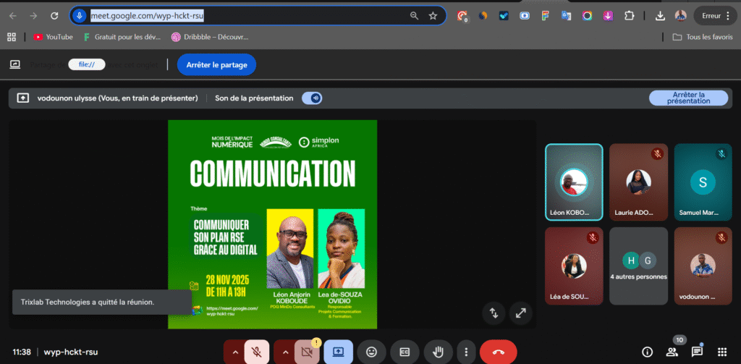Unmute the microphone button
This screenshot has width=741, height=364.
pos(257,352)
